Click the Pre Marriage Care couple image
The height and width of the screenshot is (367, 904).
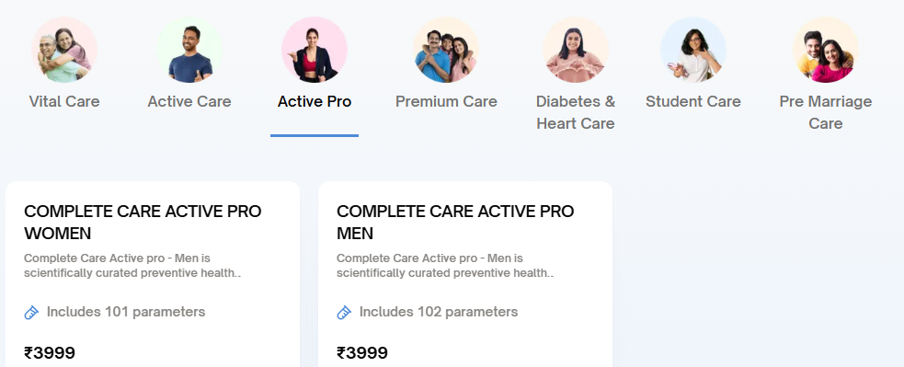click(826, 50)
